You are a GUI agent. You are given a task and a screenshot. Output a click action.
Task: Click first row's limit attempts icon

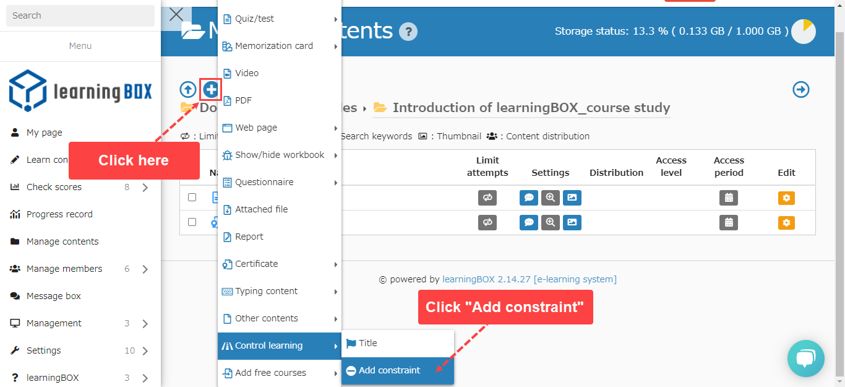(487, 198)
